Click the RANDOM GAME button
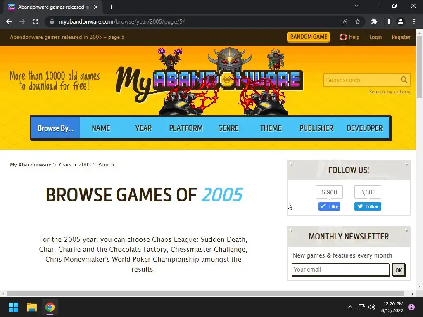The image size is (423, 317). tap(308, 37)
